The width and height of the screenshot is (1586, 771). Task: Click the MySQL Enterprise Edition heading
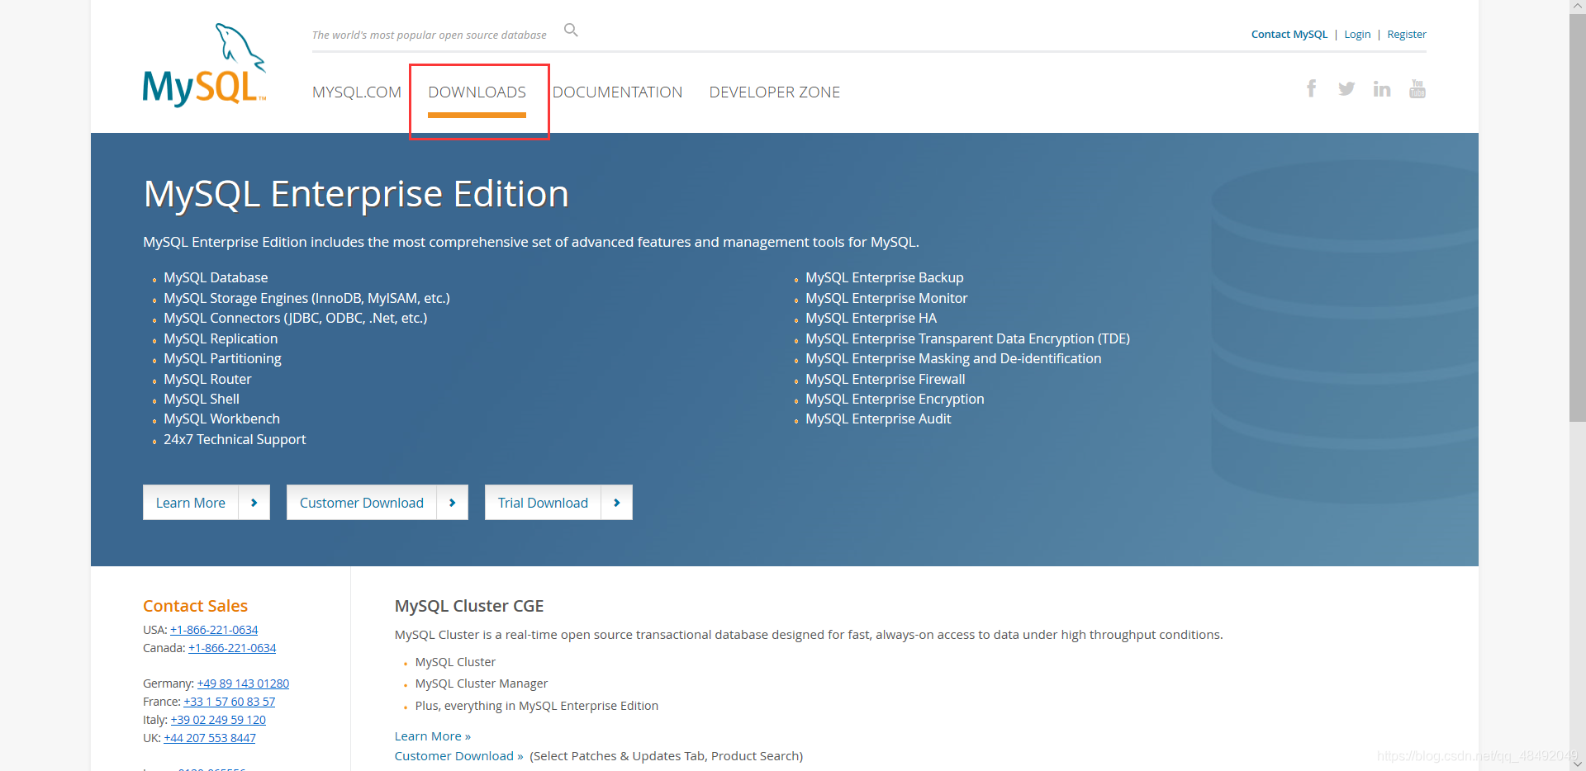tap(356, 194)
